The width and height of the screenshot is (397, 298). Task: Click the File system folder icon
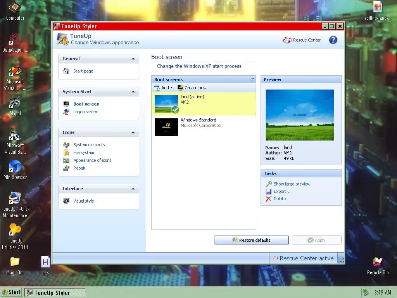(66, 152)
